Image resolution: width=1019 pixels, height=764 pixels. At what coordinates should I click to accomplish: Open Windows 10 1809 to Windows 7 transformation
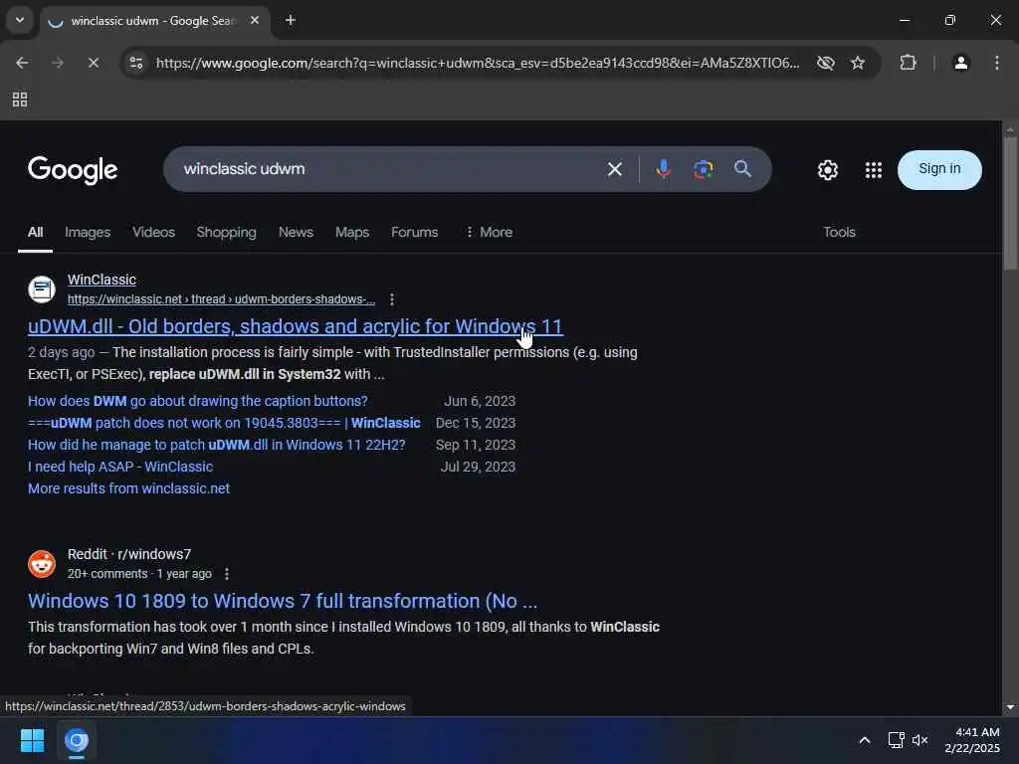pos(283,601)
